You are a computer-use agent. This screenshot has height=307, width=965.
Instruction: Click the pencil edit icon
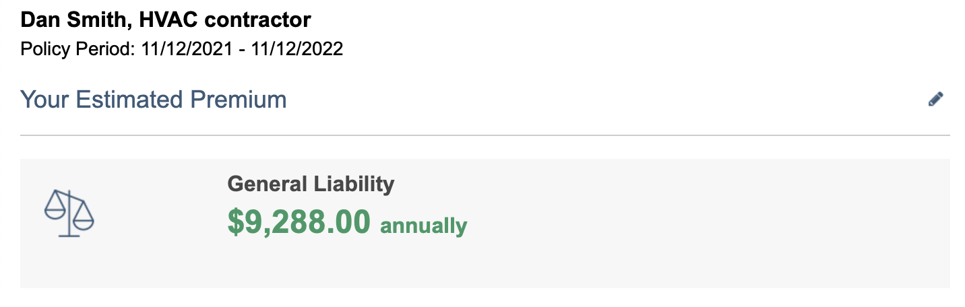click(935, 100)
